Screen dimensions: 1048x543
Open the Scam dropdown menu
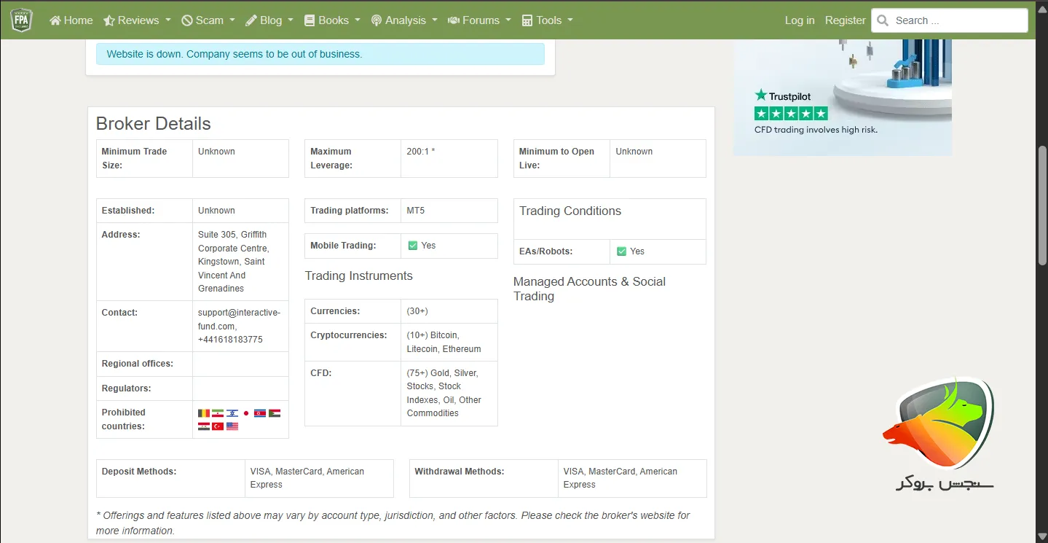coord(208,20)
